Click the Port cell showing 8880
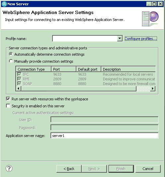This screenshot has width=165, height=177. tap(57, 84)
